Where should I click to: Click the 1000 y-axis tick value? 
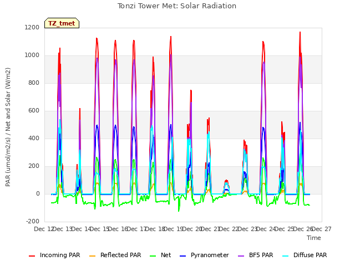coord(32,55)
